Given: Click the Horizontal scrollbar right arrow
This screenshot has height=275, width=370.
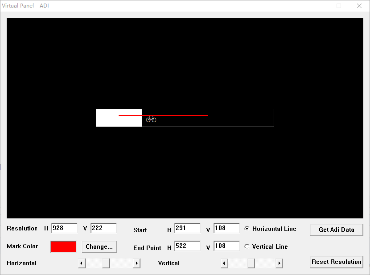Looking at the screenshot, I should (x=136, y=263).
